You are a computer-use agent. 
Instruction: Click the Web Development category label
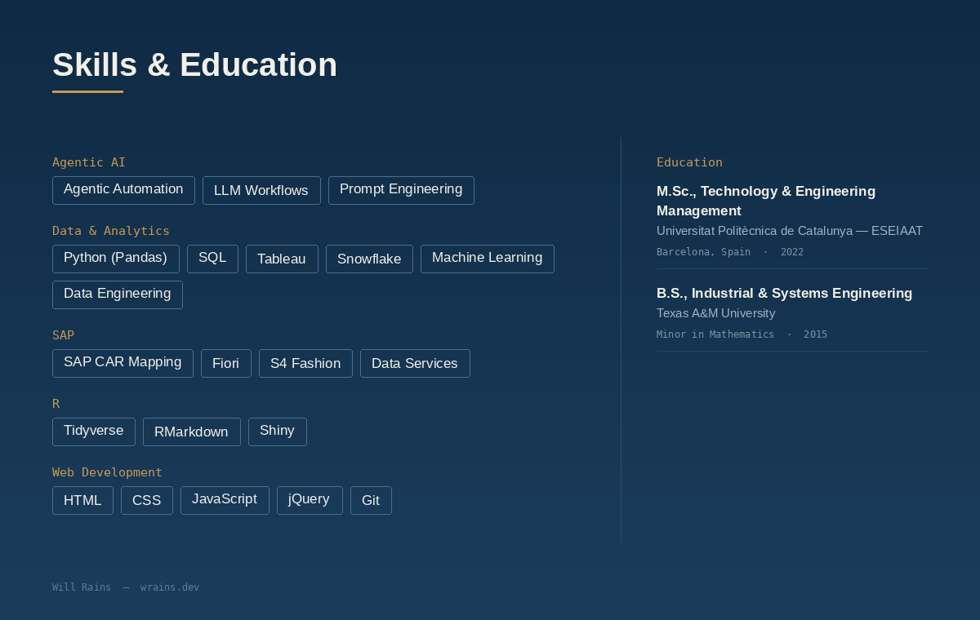108,472
